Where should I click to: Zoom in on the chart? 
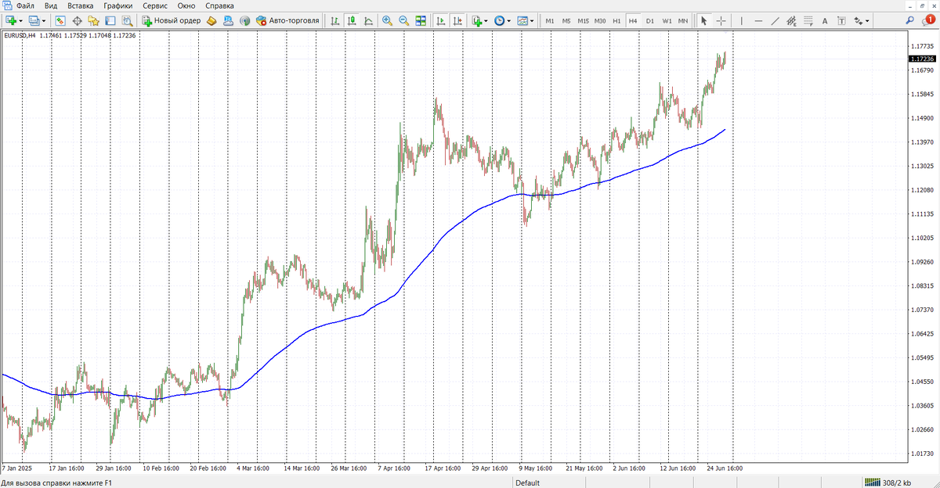click(x=386, y=21)
